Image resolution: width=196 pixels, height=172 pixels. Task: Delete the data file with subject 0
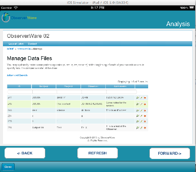145,116
